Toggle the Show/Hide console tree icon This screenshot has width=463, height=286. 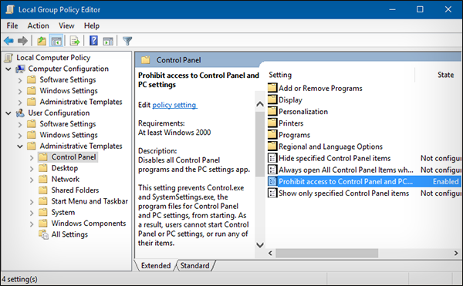(x=56, y=41)
